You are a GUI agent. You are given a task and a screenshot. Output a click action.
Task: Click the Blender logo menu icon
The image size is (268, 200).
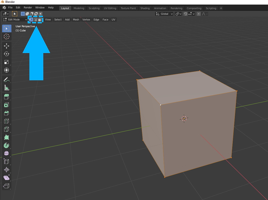click(4, 8)
